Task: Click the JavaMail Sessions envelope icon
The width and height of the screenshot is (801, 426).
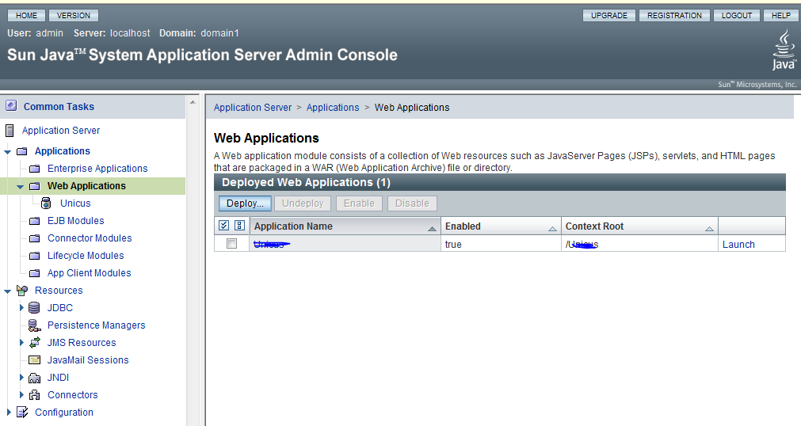Action: (34, 360)
